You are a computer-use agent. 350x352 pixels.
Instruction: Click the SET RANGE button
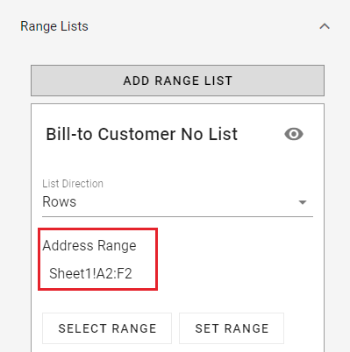point(232,328)
